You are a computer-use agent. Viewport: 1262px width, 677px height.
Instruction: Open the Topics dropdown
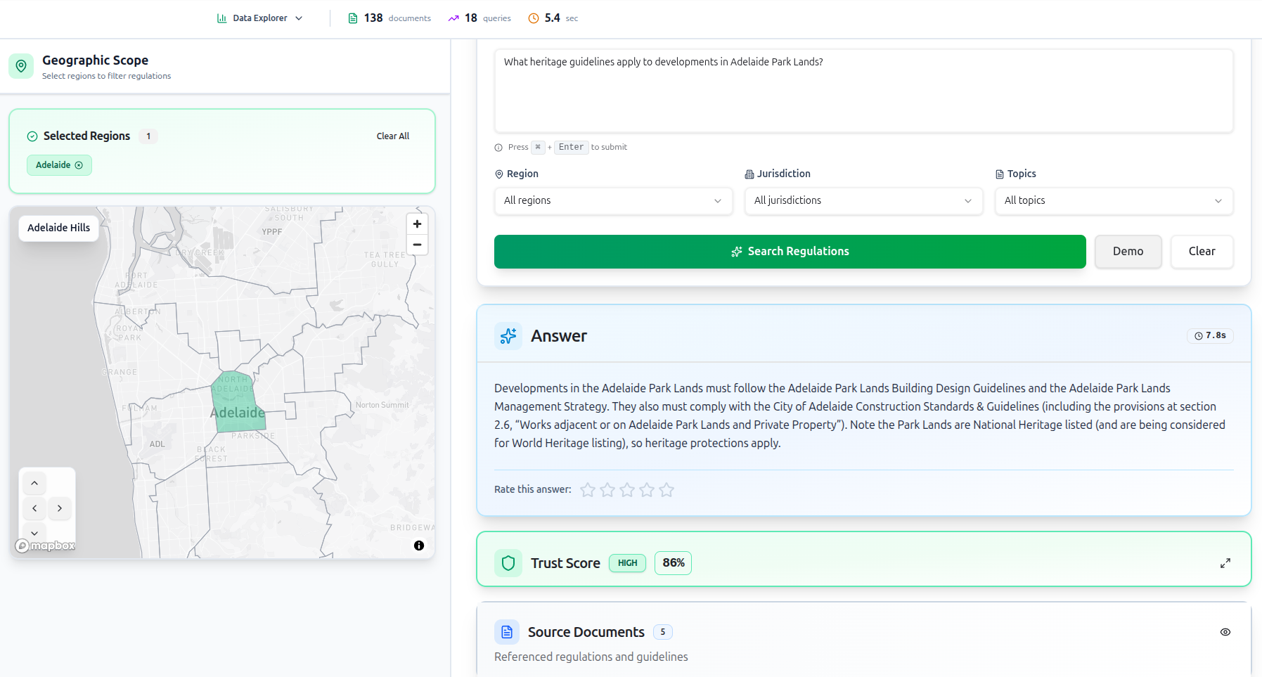1114,201
